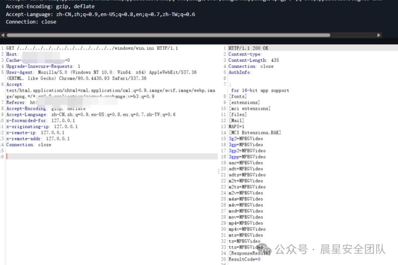Select the x-originating-ip header line
Screen dimensions: 398x265
(42, 127)
